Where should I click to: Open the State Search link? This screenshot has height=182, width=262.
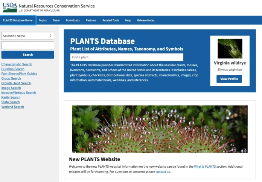(11, 102)
